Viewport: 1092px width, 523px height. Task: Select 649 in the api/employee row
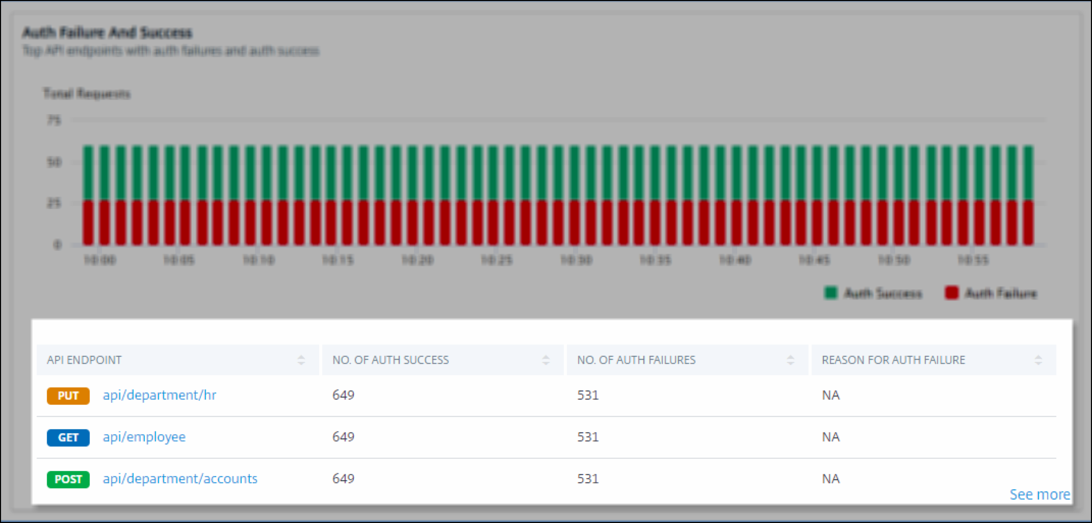point(343,437)
